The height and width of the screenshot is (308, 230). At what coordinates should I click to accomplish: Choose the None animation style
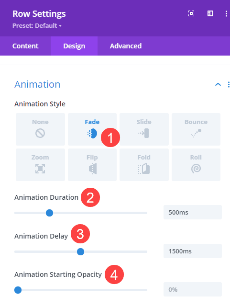coord(40,129)
